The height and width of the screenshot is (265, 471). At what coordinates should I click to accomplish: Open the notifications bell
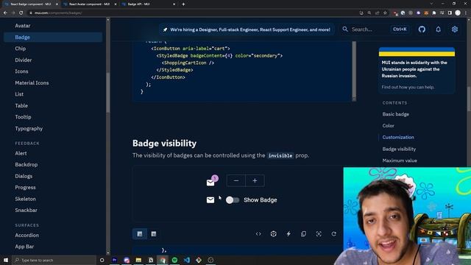(439, 29)
